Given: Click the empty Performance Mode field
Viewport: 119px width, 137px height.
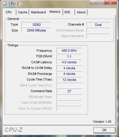Looking at the screenshot, I should (98, 30).
